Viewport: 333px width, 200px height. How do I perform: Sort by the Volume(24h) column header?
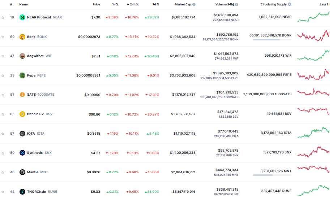225,4
